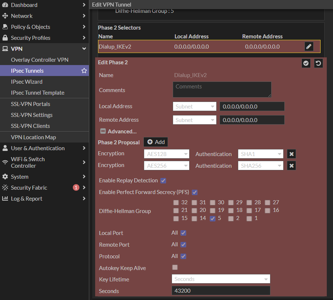
Task: Delete the AES256 SHA256 proposal row
Action: (x=291, y=166)
